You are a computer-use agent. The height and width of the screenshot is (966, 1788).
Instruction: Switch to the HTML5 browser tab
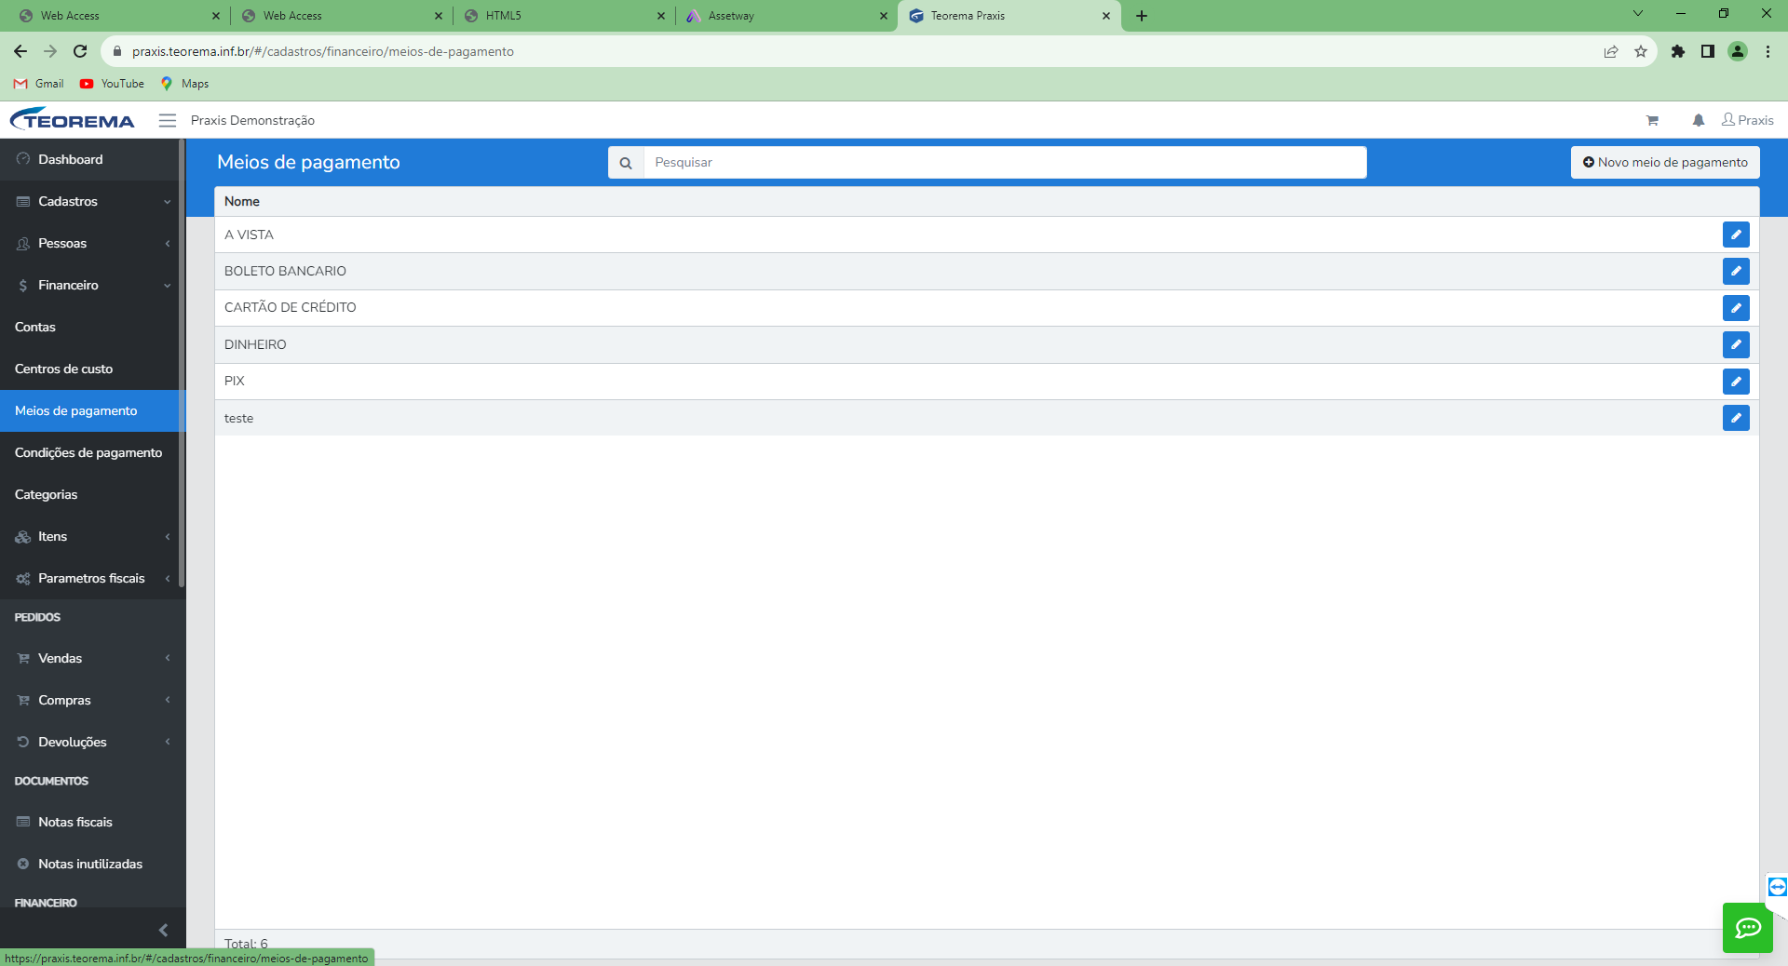pos(563,16)
